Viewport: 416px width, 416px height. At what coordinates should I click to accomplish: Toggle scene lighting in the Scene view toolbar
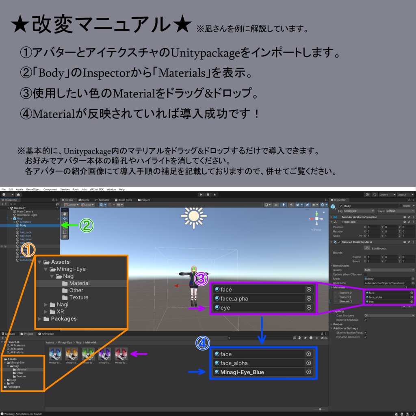coord(283,204)
